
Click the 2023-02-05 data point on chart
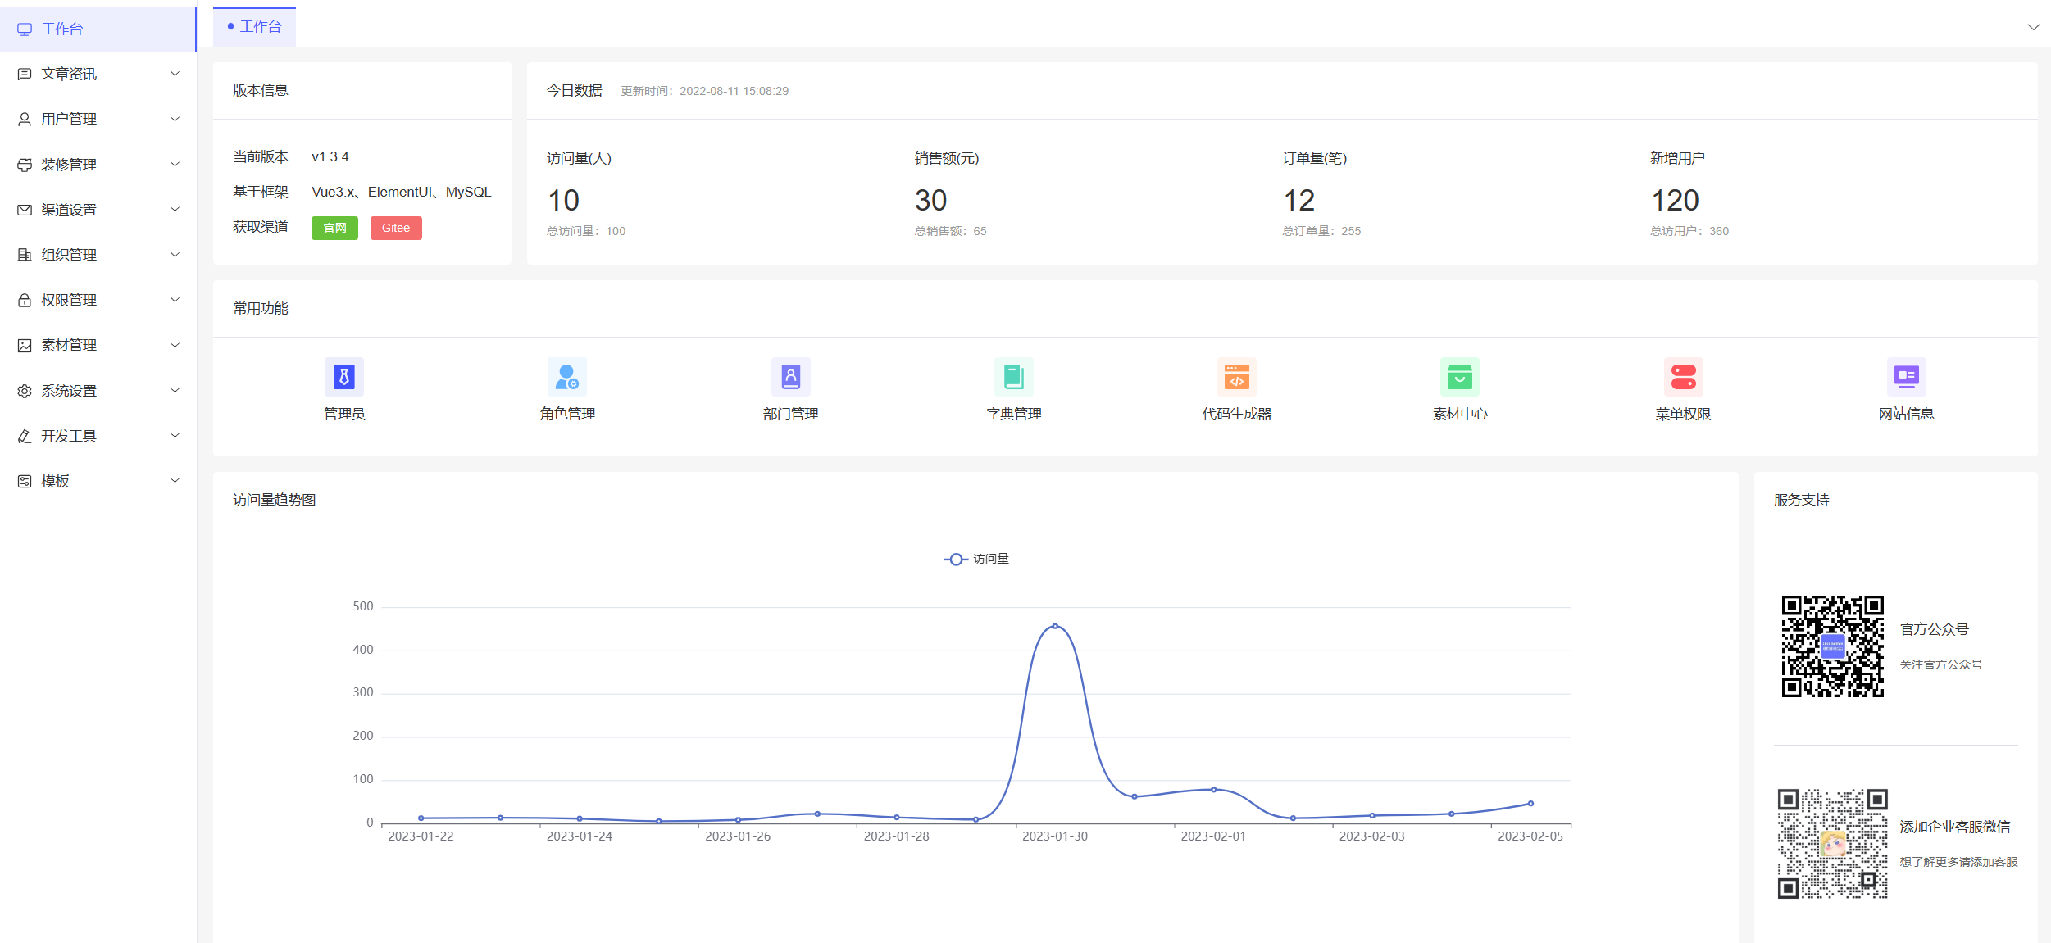(x=1530, y=804)
